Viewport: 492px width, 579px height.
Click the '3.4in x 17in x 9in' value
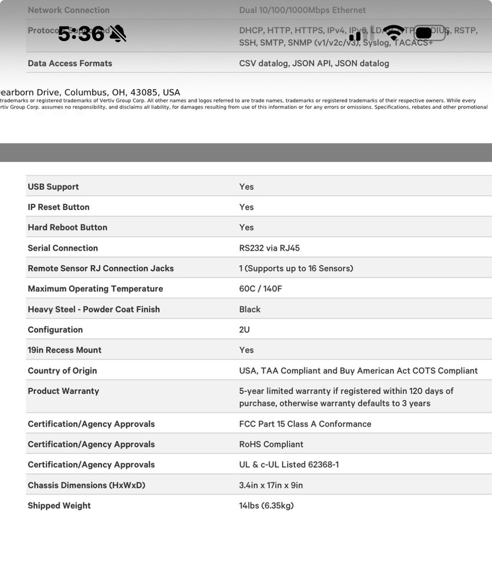coord(271,485)
